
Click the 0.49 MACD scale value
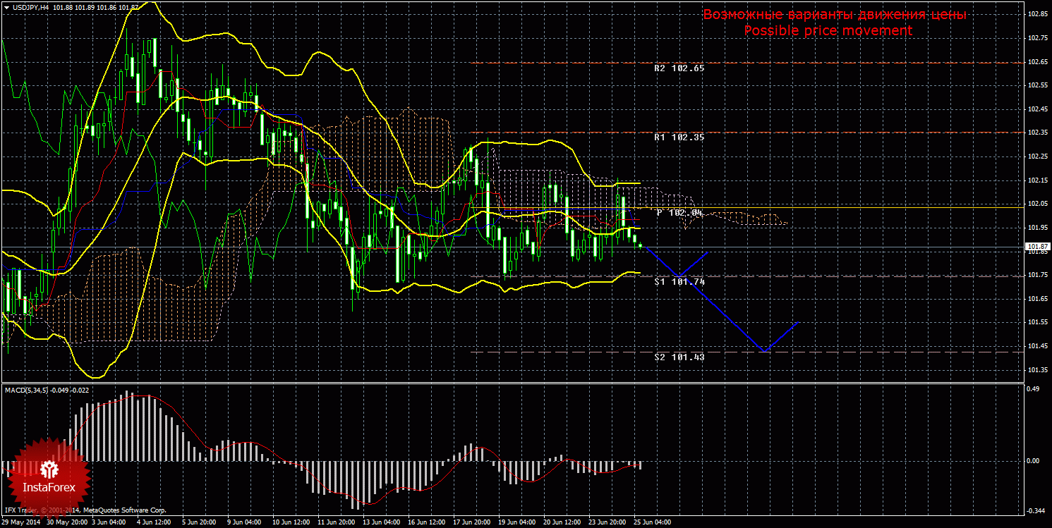[1032, 388]
